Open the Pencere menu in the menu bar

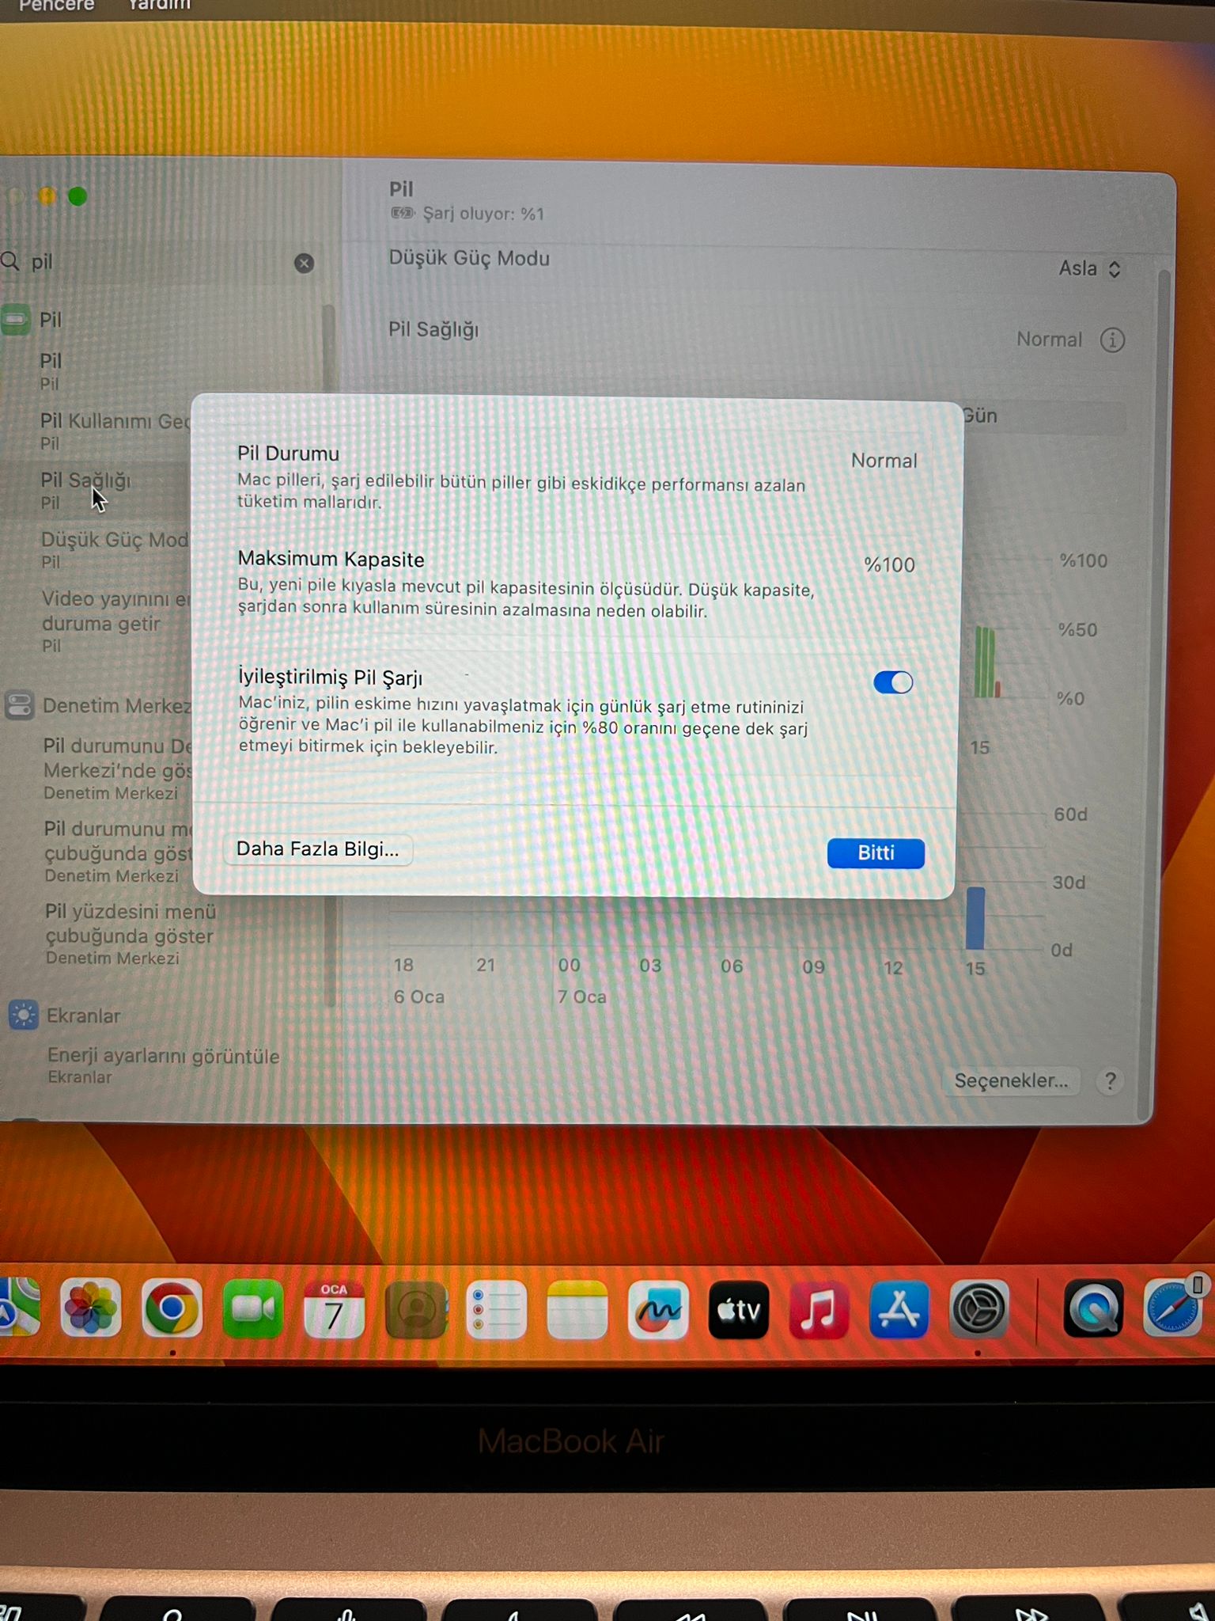click(x=56, y=6)
